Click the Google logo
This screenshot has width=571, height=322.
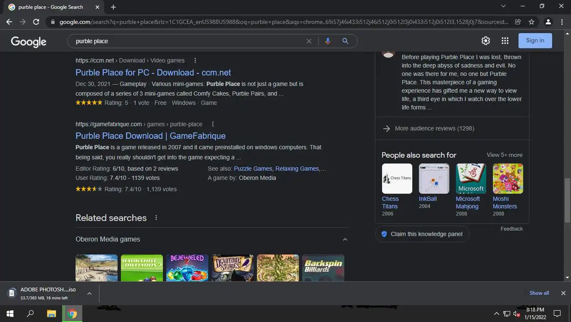tap(29, 41)
